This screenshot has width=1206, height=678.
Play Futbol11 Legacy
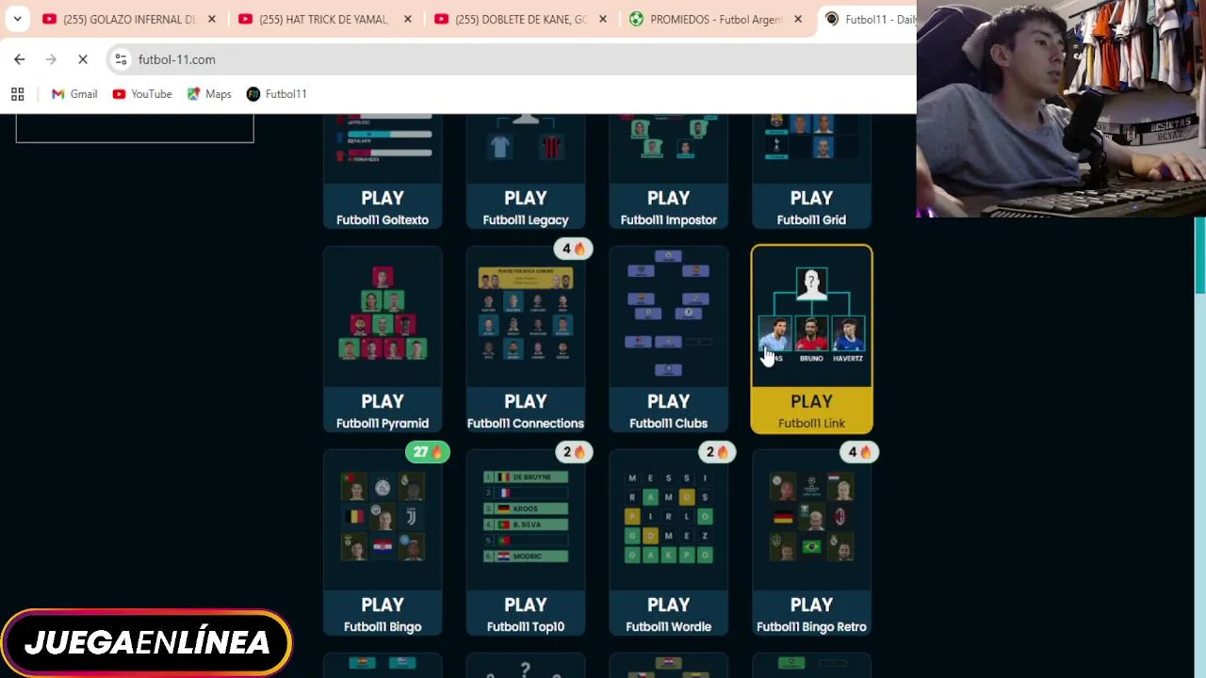click(x=526, y=208)
